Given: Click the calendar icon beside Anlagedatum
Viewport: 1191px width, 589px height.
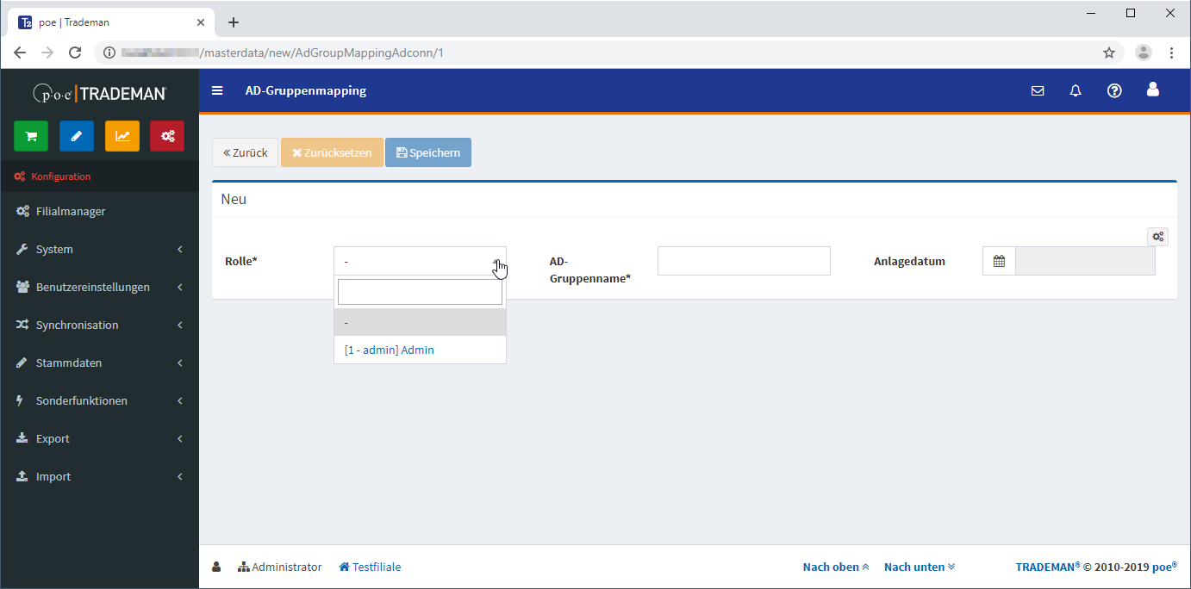Looking at the screenshot, I should [x=999, y=261].
